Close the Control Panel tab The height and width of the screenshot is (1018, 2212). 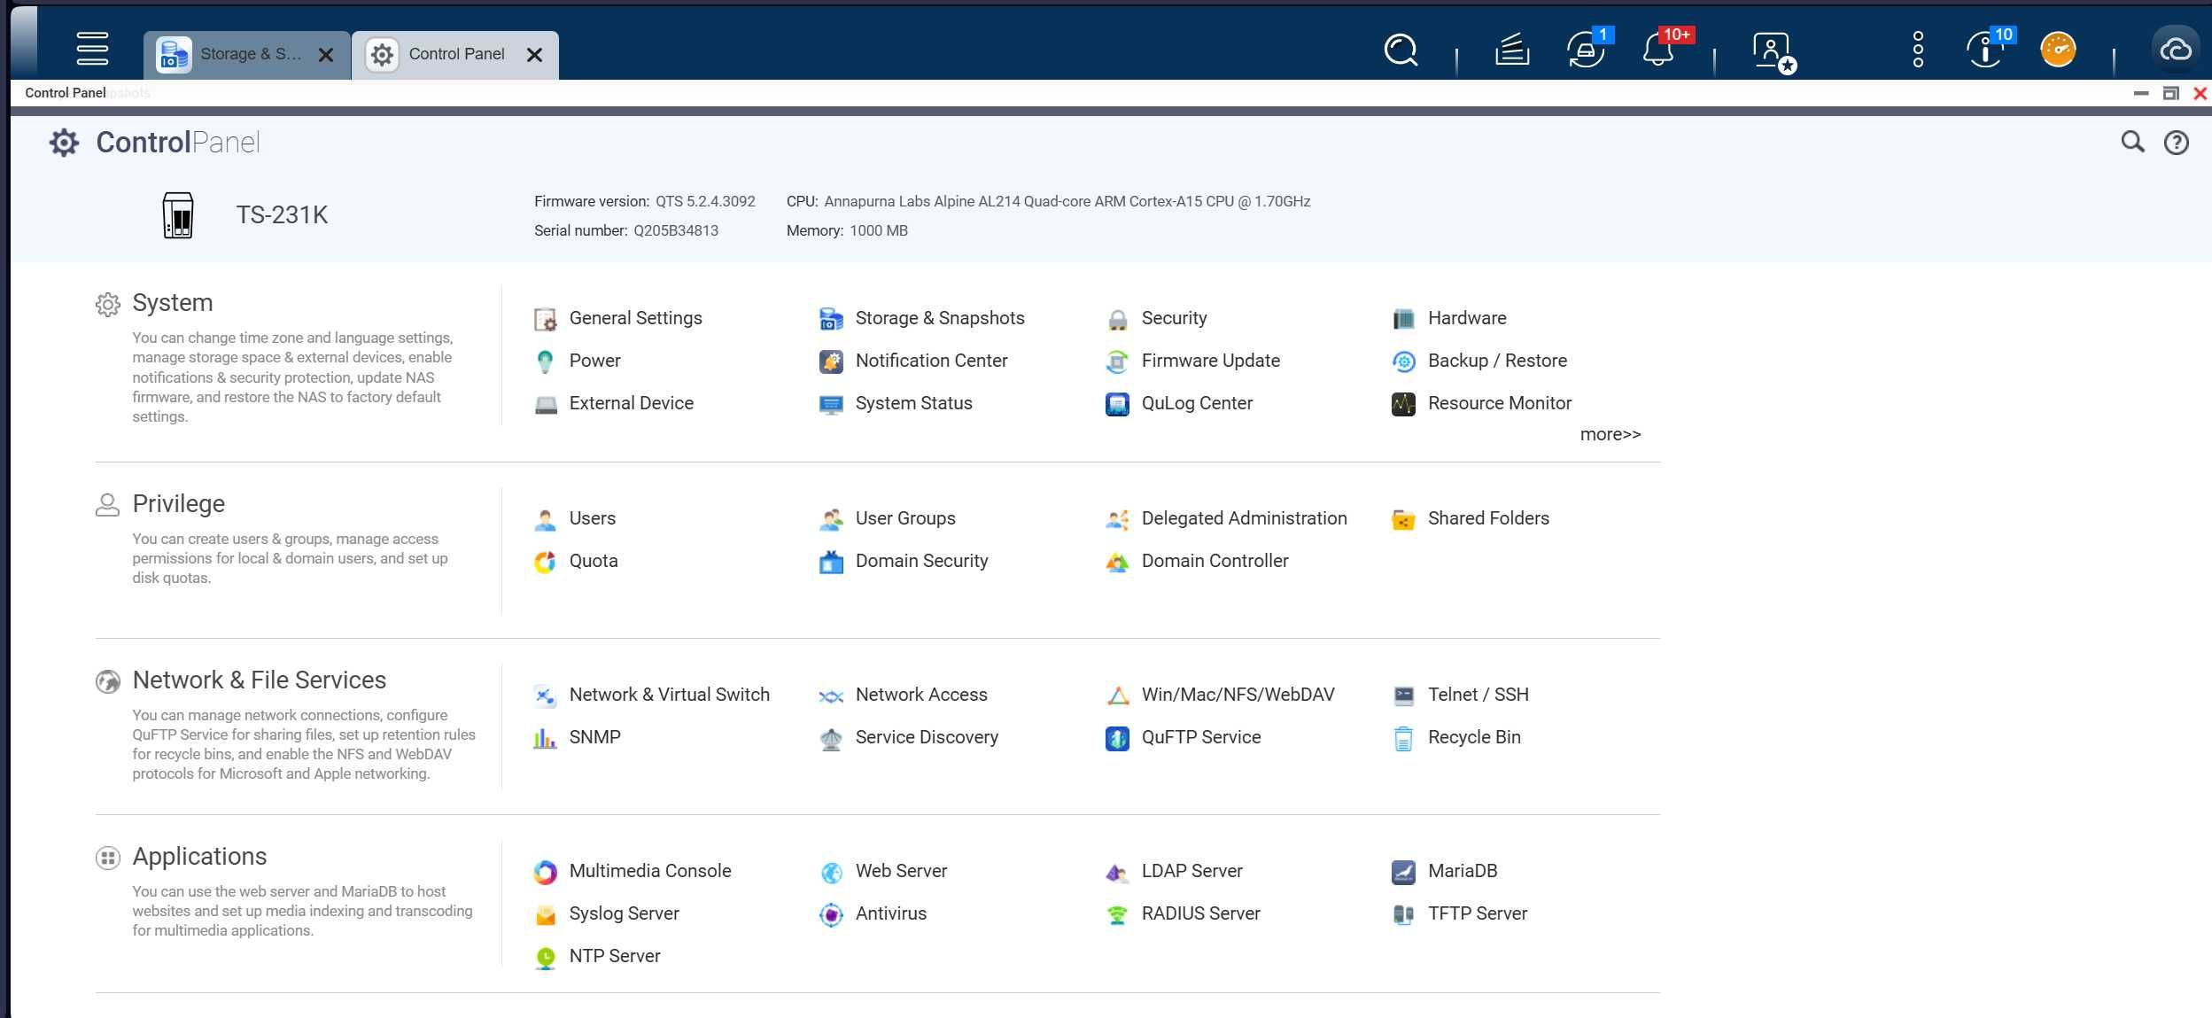pyautogui.click(x=534, y=55)
